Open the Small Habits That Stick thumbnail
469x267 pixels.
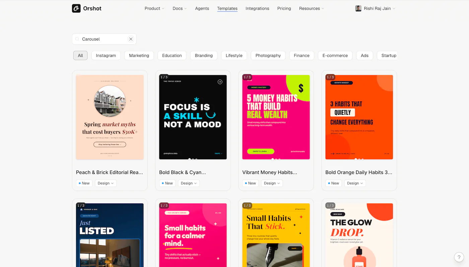coord(276,235)
